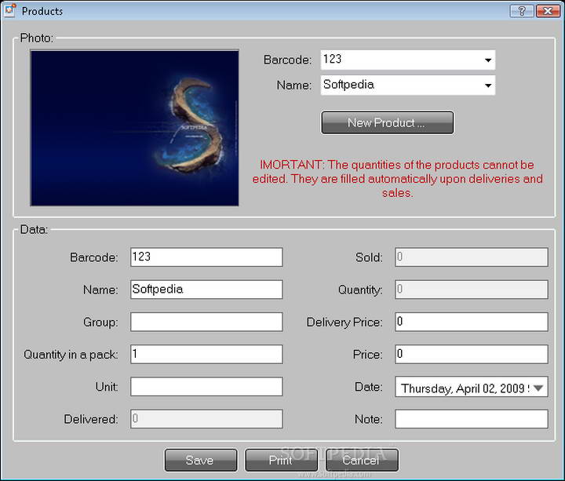This screenshot has height=481, width=565.
Task: Click the top Name combo box text Softpedia
Action: 348,84
